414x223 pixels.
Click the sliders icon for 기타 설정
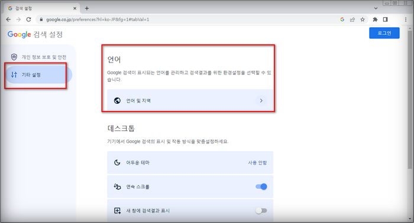coord(14,75)
